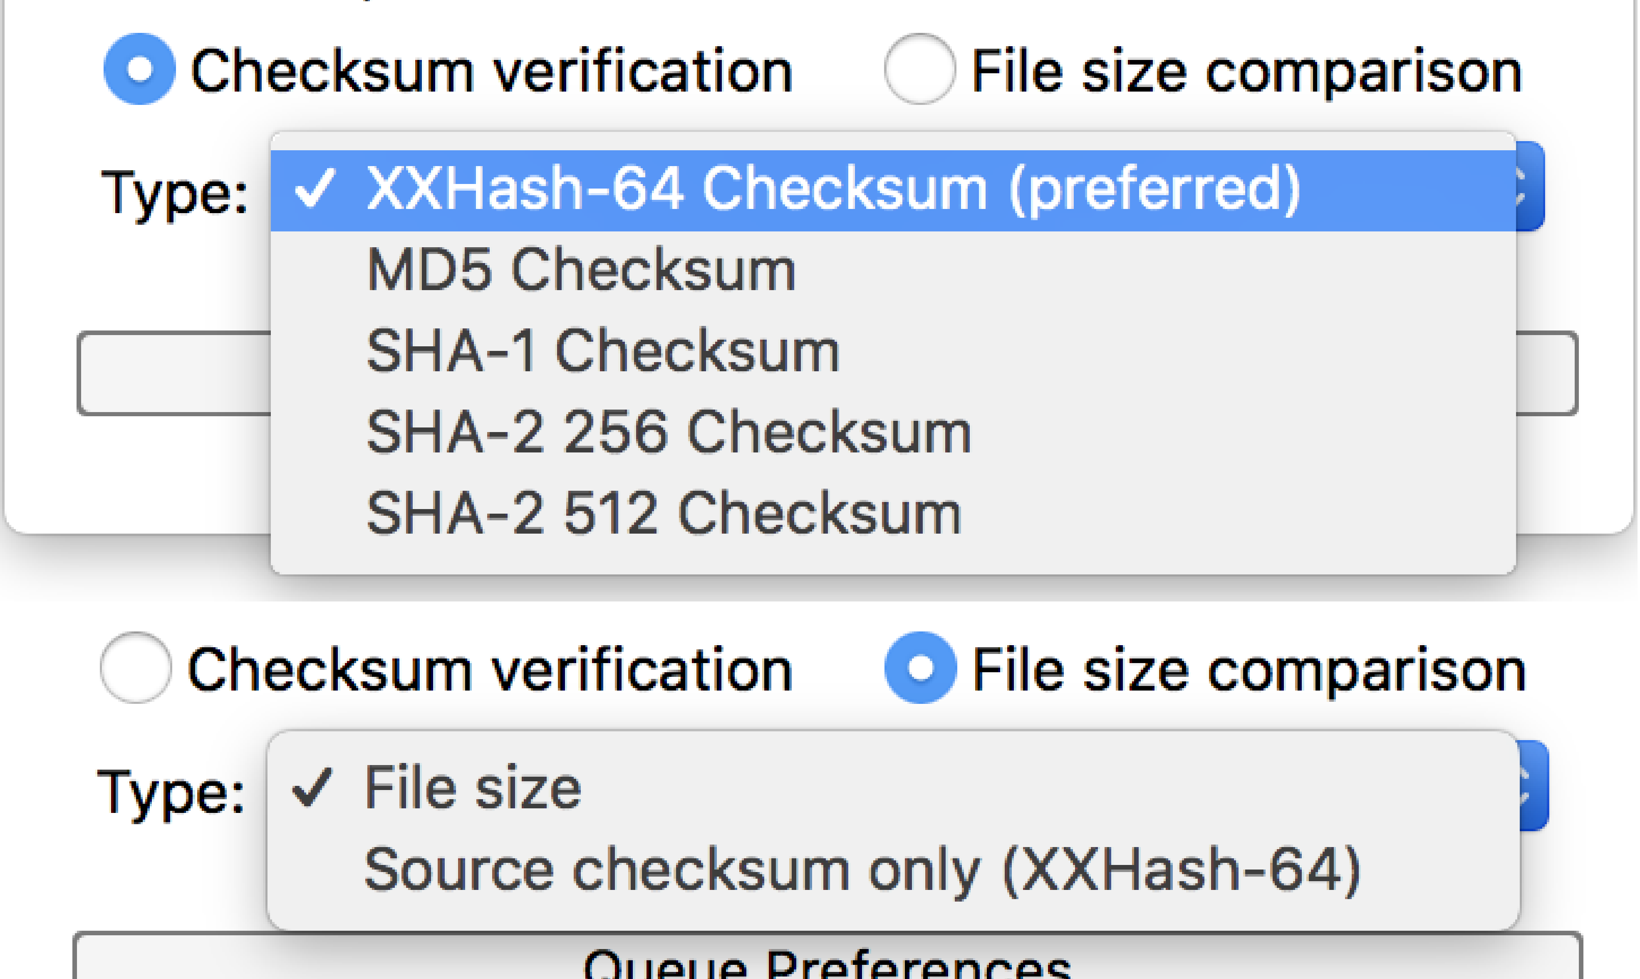Select the SHA-2 256 Checksum option
1640x979 pixels.
668,432
